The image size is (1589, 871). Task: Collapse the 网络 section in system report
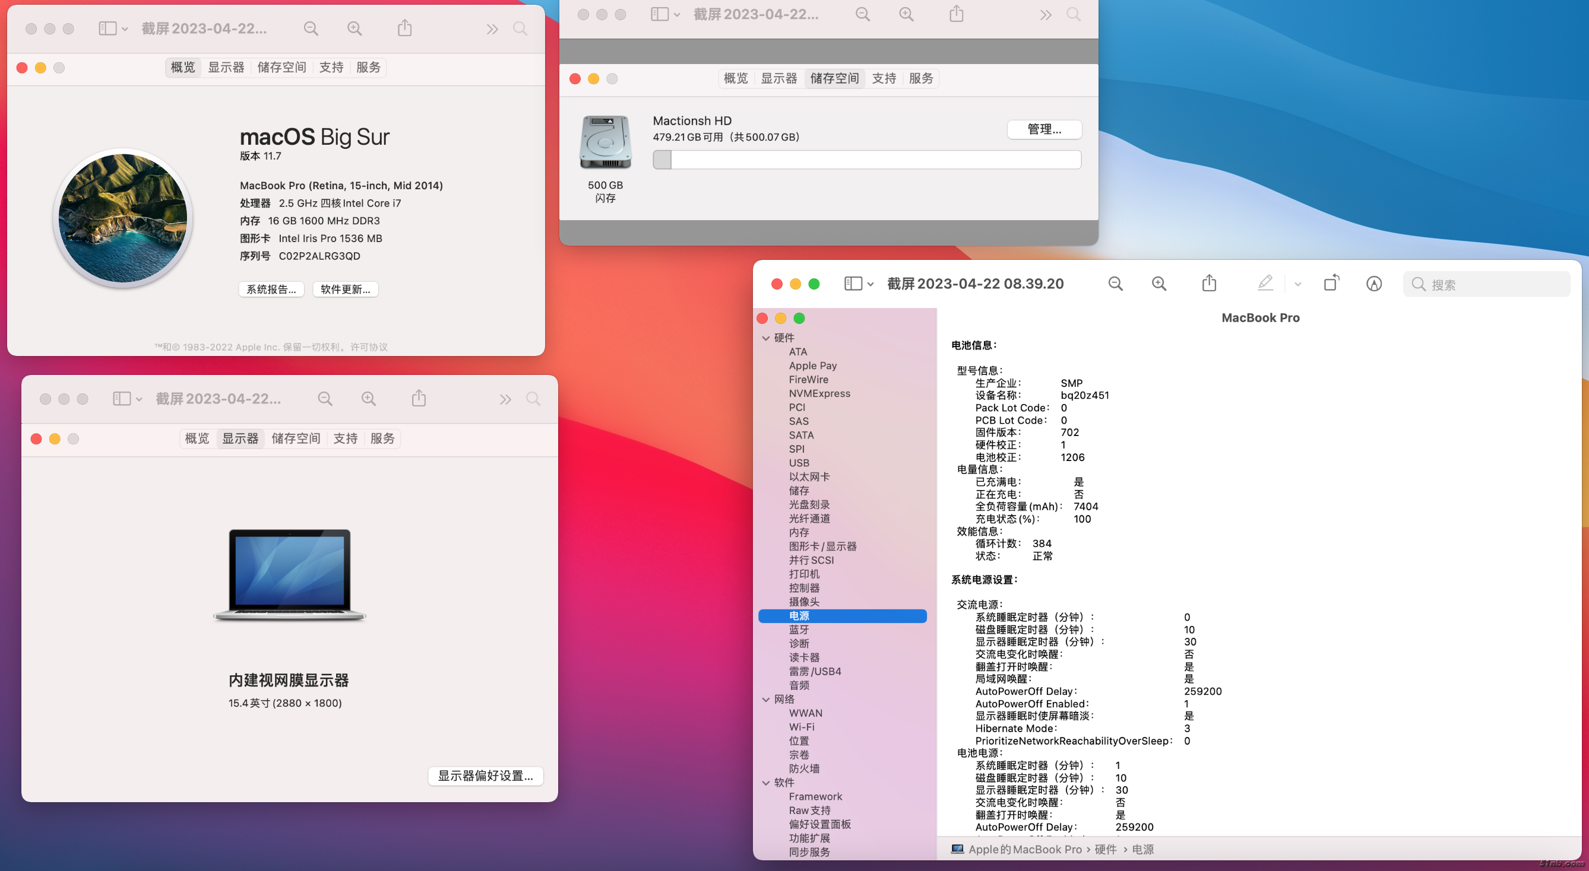(765, 699)
